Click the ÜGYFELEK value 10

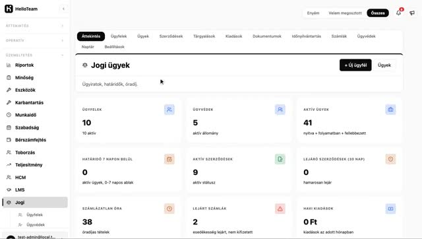coord(86,123)
